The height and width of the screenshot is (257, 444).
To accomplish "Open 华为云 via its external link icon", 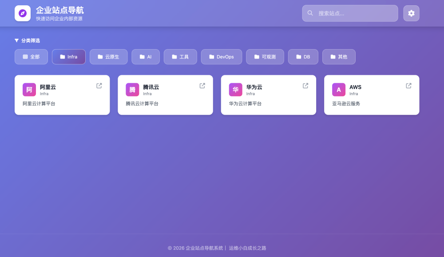I will (x=305, y=86).
